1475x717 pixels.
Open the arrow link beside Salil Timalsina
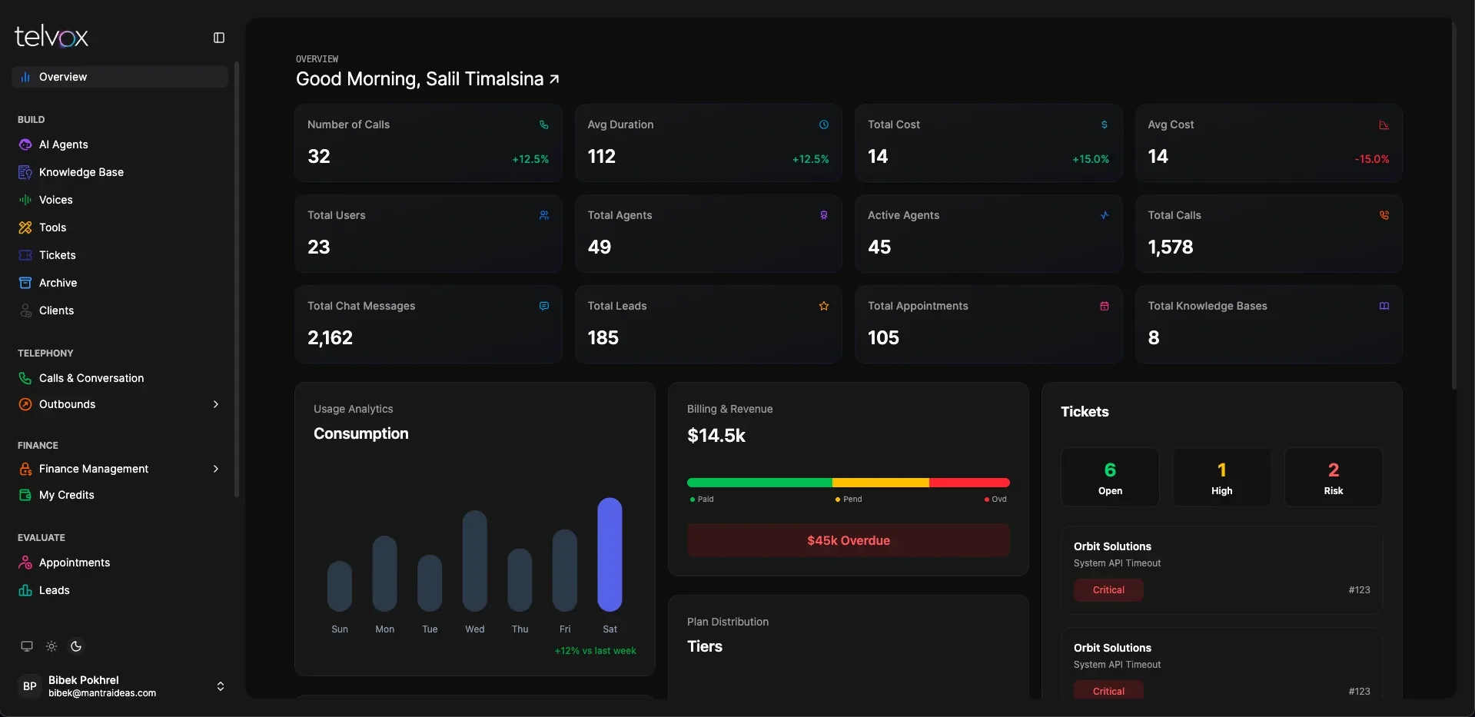point(554,79)
